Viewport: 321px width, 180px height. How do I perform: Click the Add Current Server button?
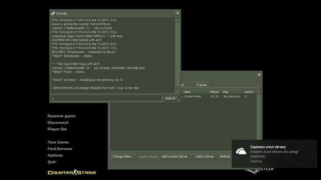[x=177, y=156]
